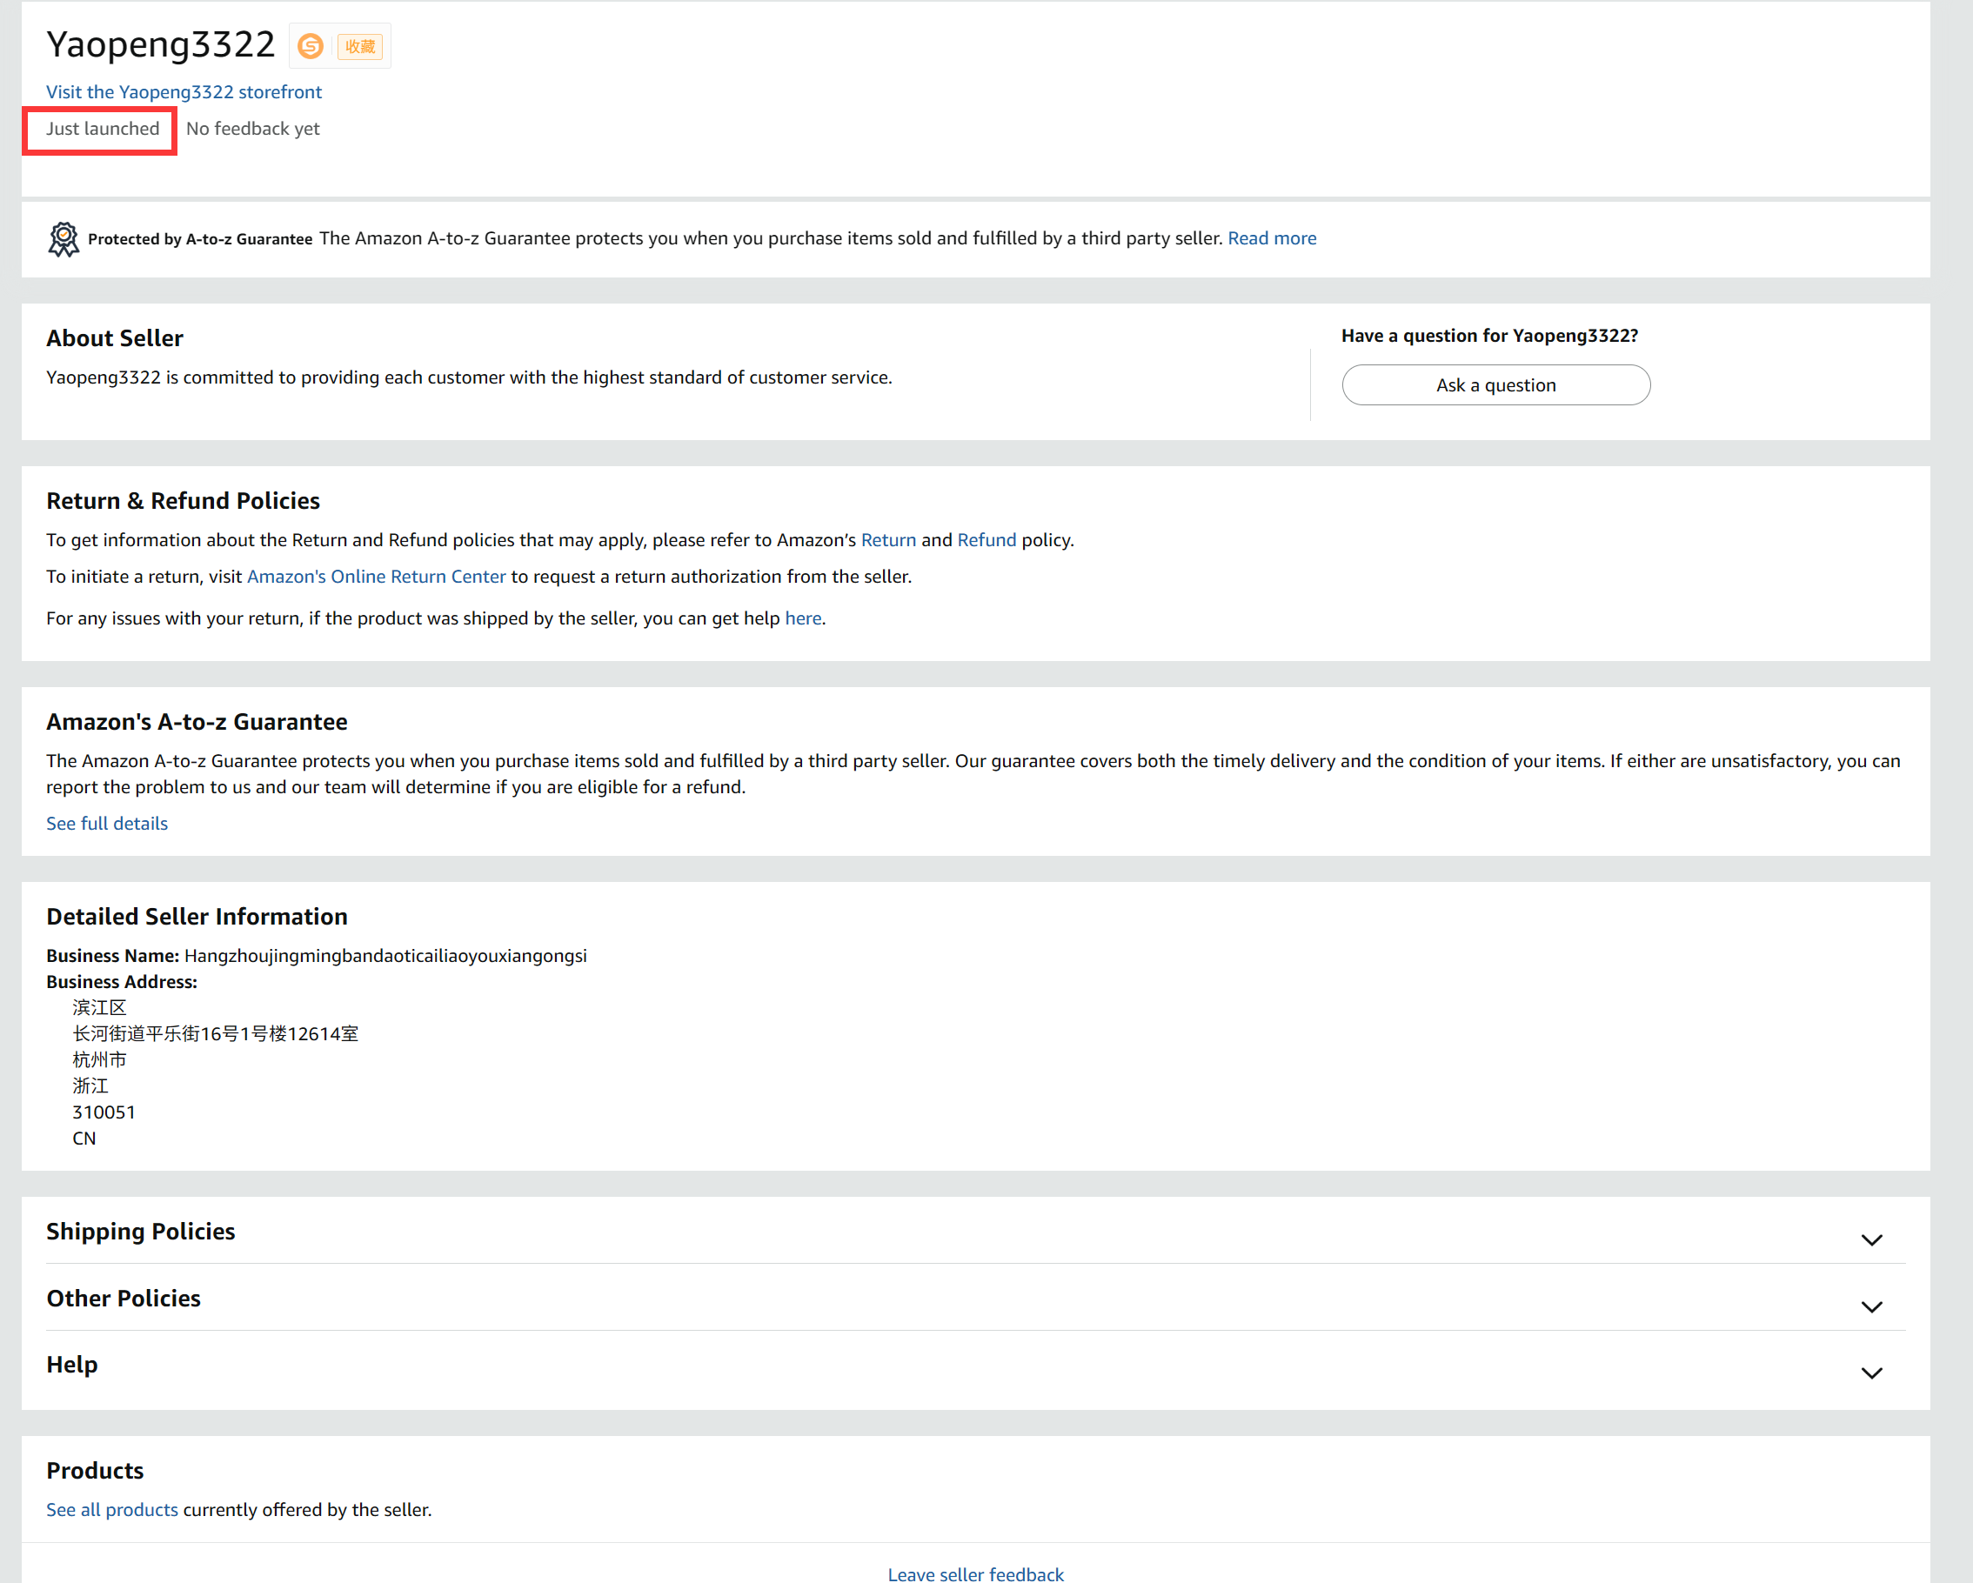Click See all products link
The width and height of the screenshot is (1973, 1583).
click(111, 1510)
